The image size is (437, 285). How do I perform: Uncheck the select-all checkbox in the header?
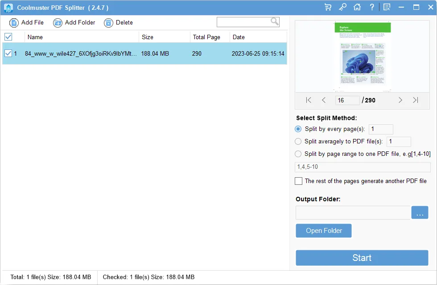coord(8,37)
